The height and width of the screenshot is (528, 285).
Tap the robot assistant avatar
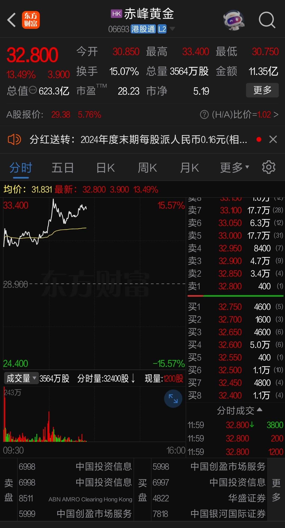[x=234, y=20]
